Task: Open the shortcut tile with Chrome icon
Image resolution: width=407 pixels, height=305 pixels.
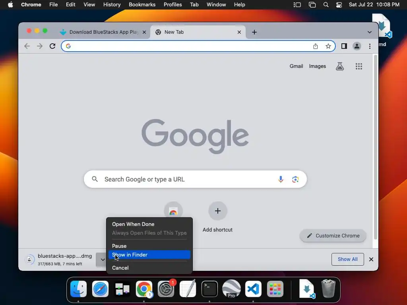Action: coord(173,211)
